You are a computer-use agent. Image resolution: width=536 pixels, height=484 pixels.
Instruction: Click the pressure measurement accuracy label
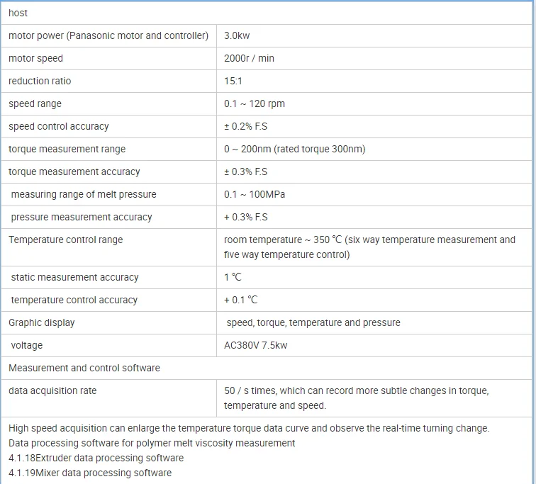(x=82, y=217)
